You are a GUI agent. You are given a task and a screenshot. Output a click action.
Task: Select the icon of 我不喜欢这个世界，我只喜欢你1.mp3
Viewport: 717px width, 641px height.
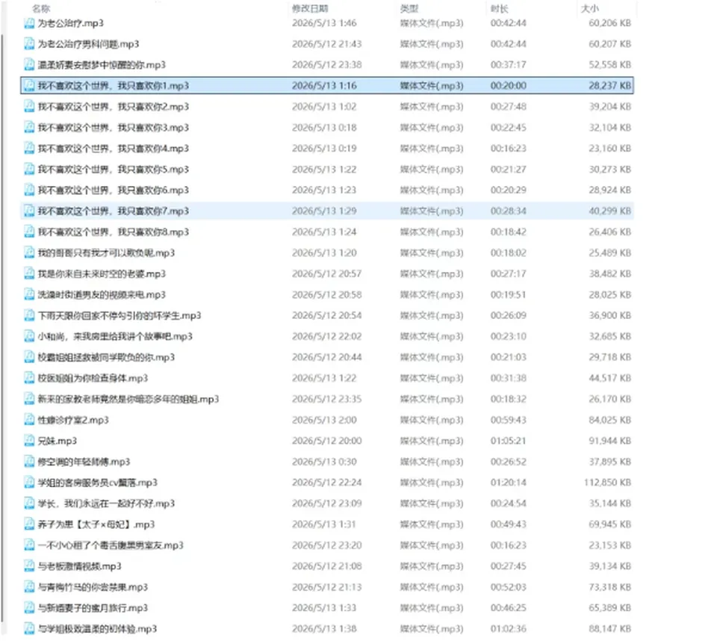(x=29, y=86)
